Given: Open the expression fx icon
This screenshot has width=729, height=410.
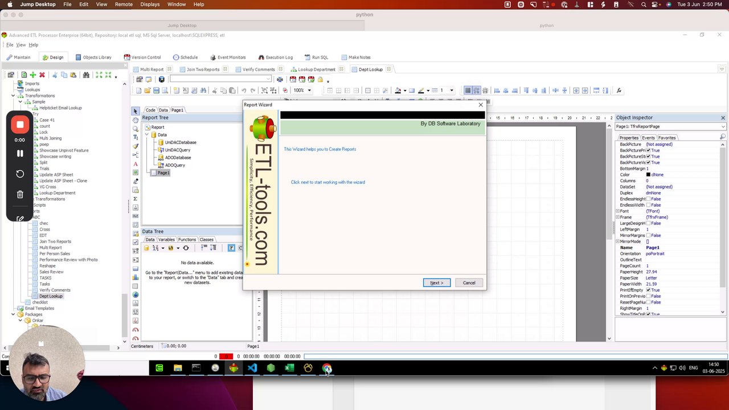Looking at the screenshot, I should (x=619, y=91).
